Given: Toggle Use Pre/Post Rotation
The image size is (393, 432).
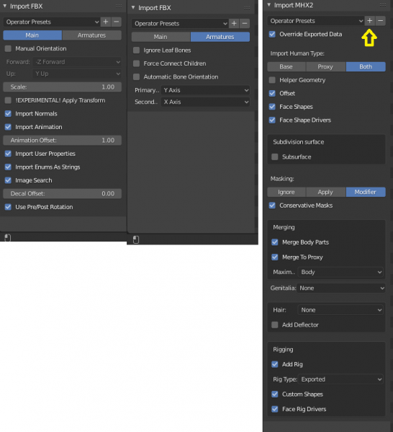Looking at the screenshot, I should click(8, 207).
